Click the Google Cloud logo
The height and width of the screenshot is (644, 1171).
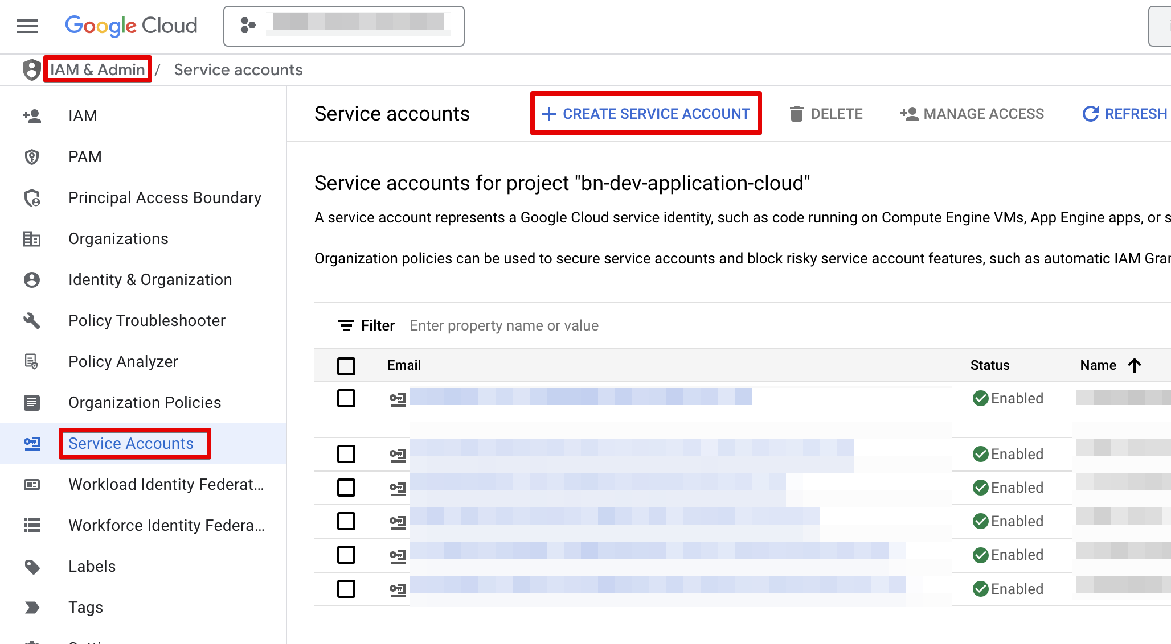(131, 26)
